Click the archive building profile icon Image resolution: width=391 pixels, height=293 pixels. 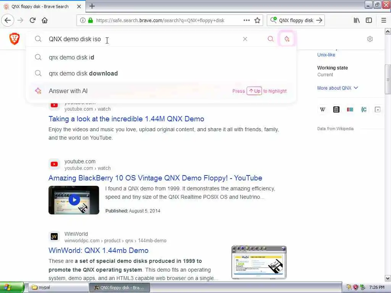coord(336,109)
